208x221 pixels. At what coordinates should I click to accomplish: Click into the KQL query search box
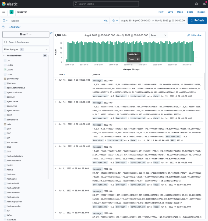pos(57,21)
